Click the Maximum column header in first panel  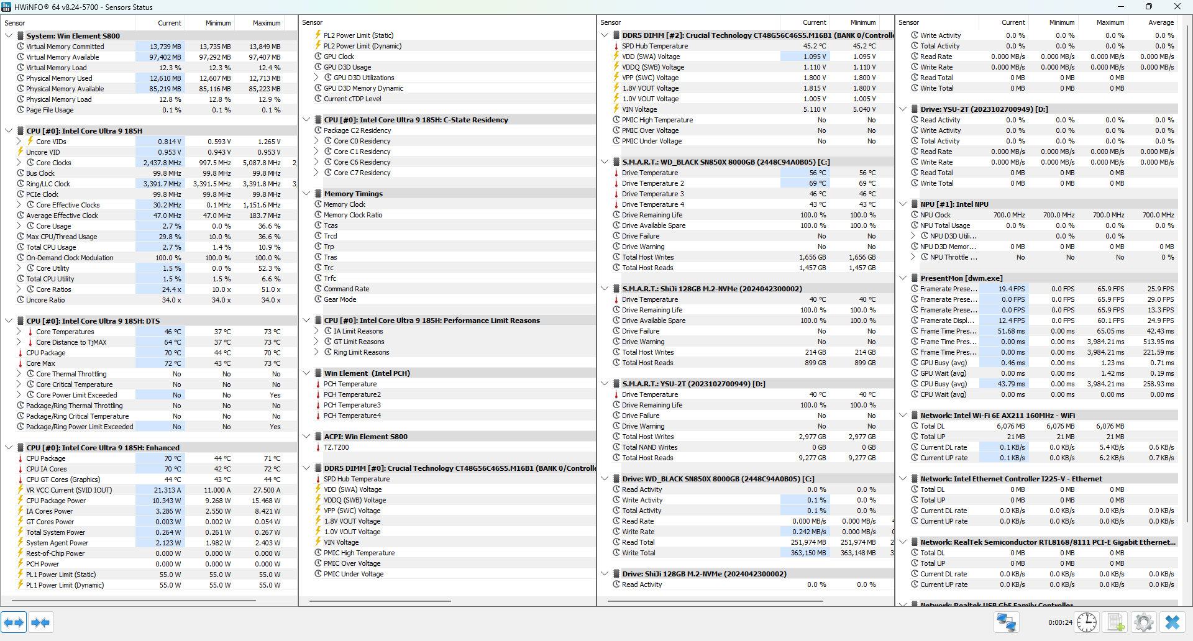[266, 23]
